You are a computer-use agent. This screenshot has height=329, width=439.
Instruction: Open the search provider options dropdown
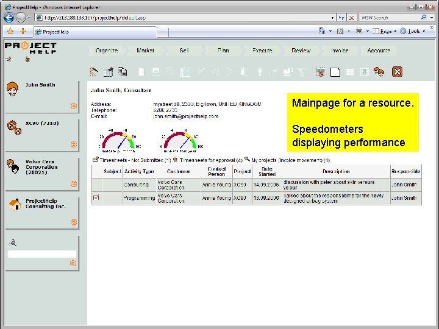[x=432, y=17]
